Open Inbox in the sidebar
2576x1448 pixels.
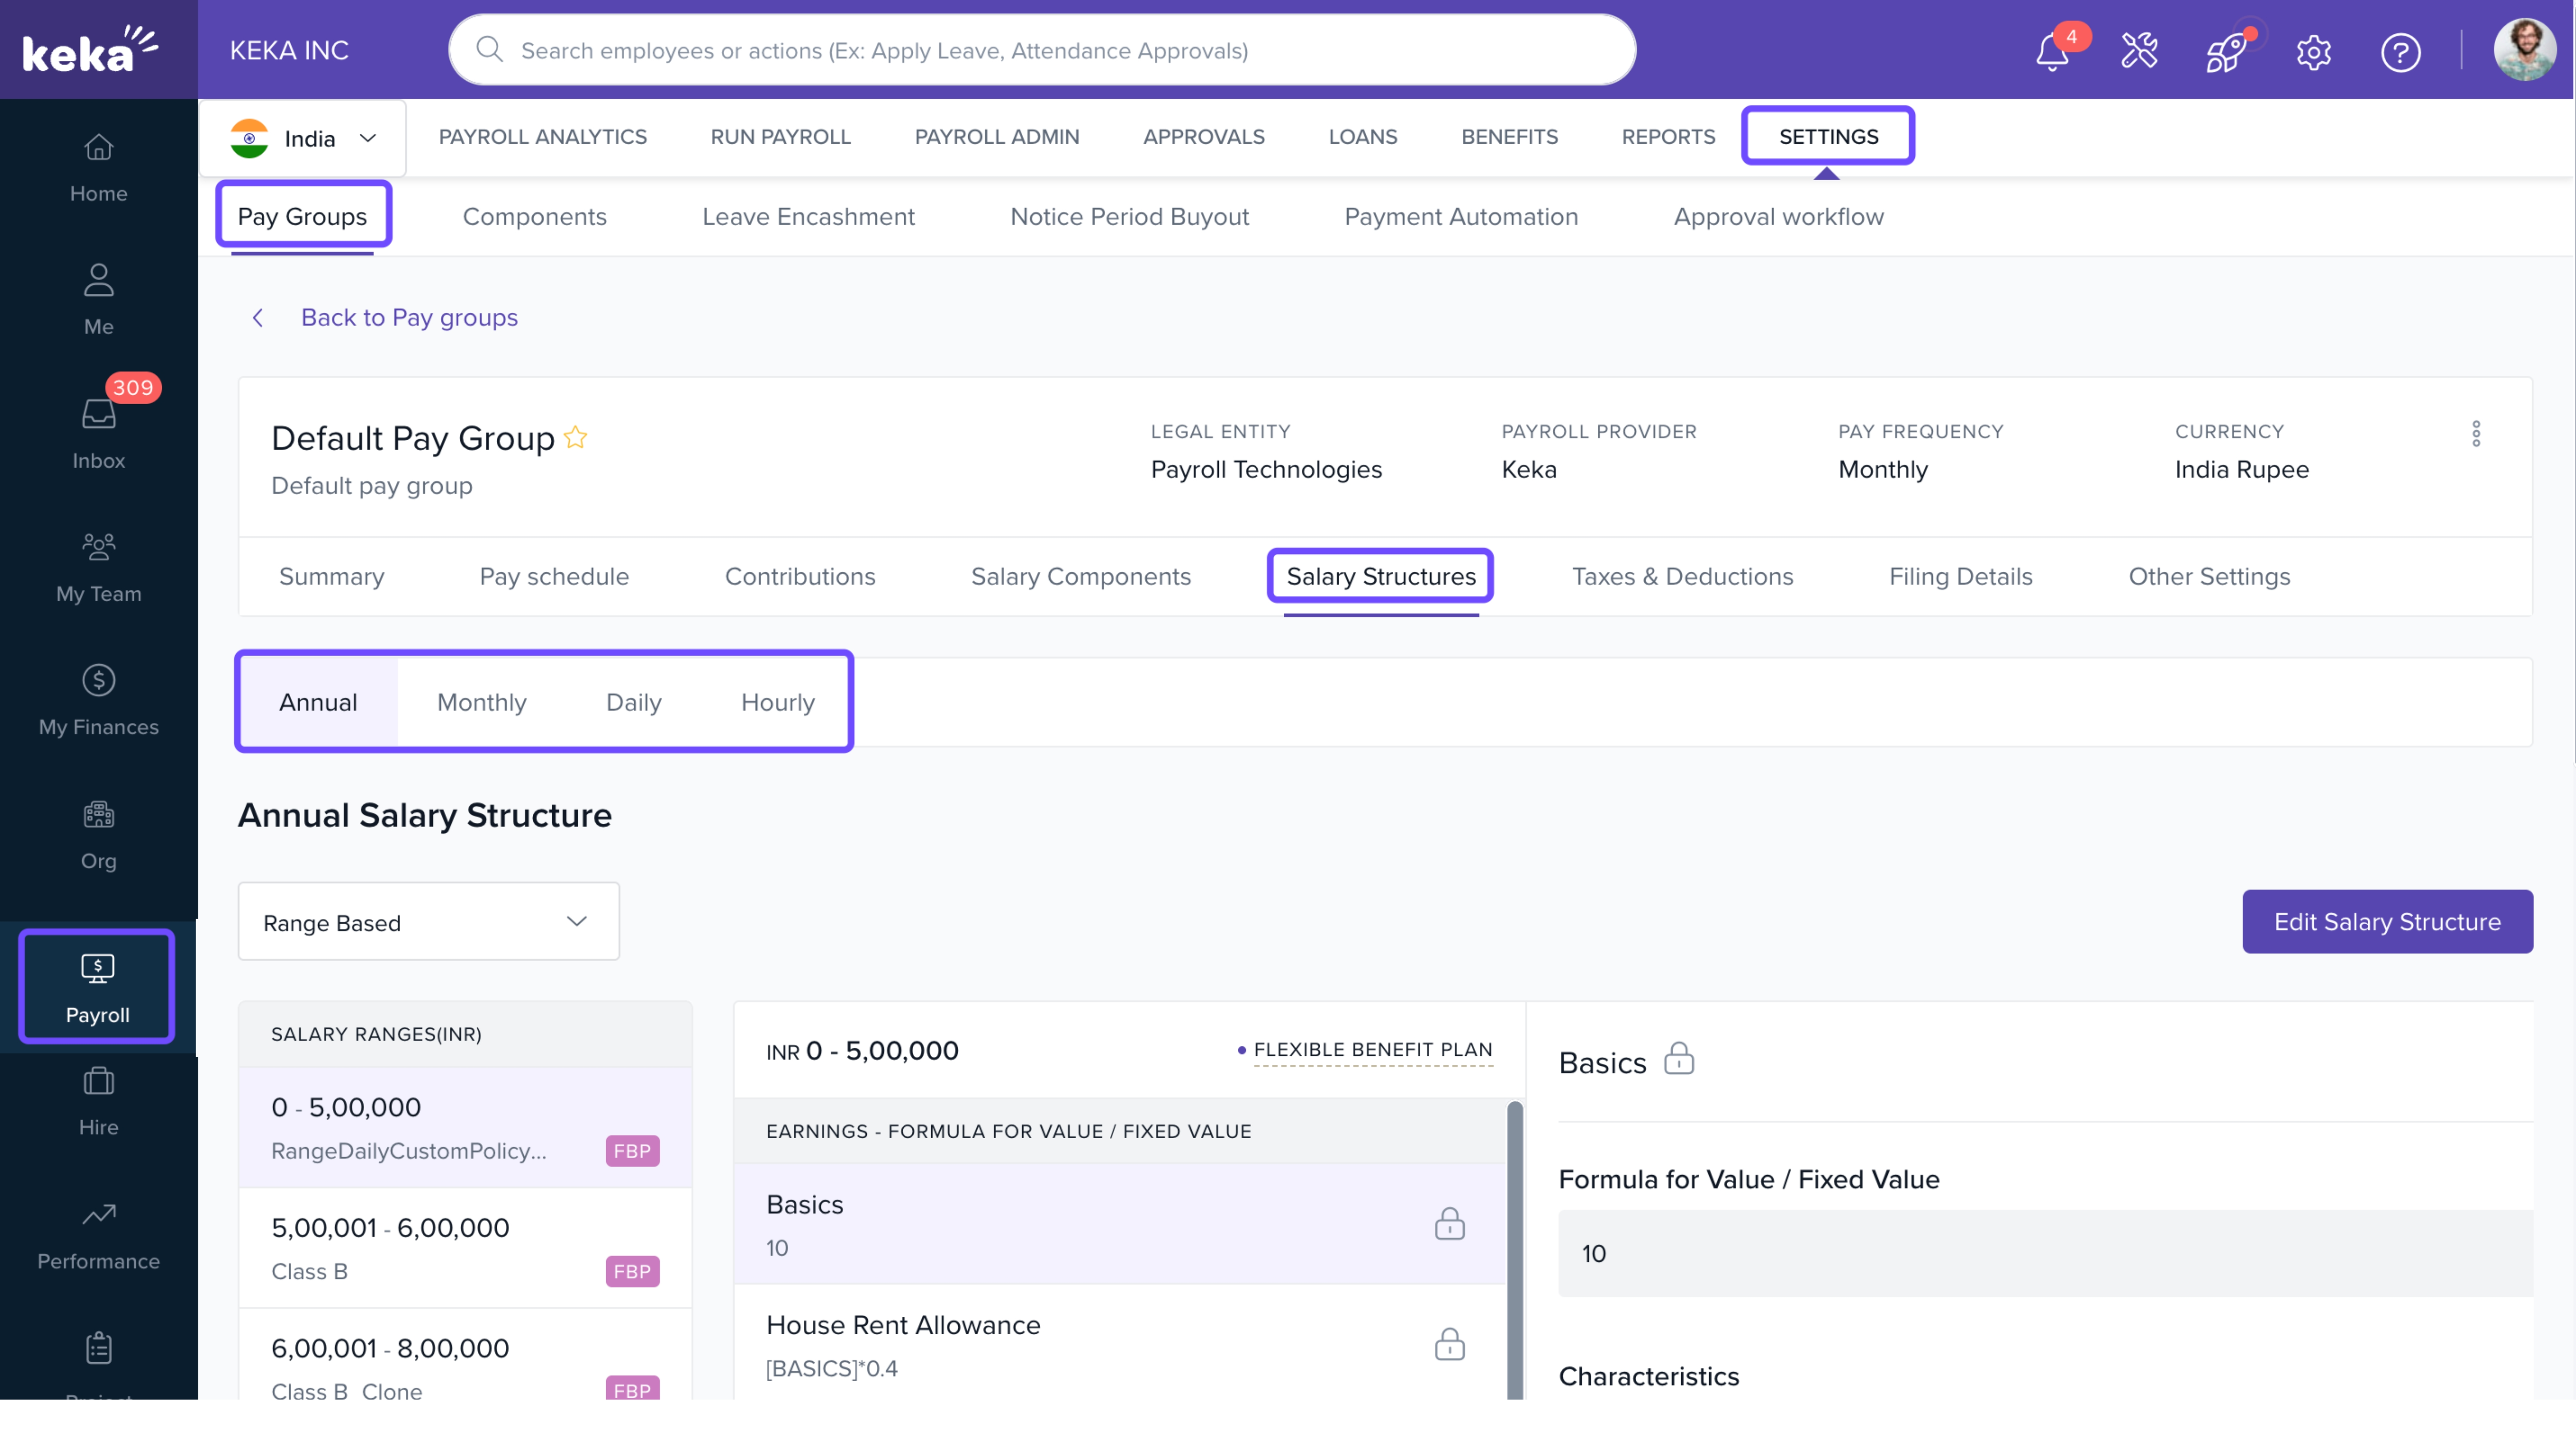pos(98,431)
